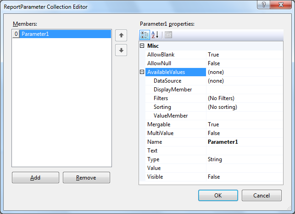Switch to Categorized property view
The width and height of the screenshot is (295, 214).
click(x=145, y=35)
